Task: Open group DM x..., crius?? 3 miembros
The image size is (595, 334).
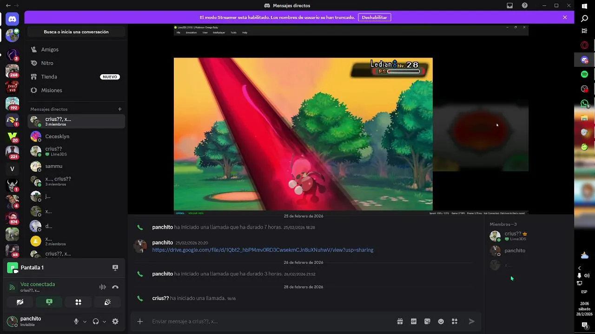Action: 76,181
